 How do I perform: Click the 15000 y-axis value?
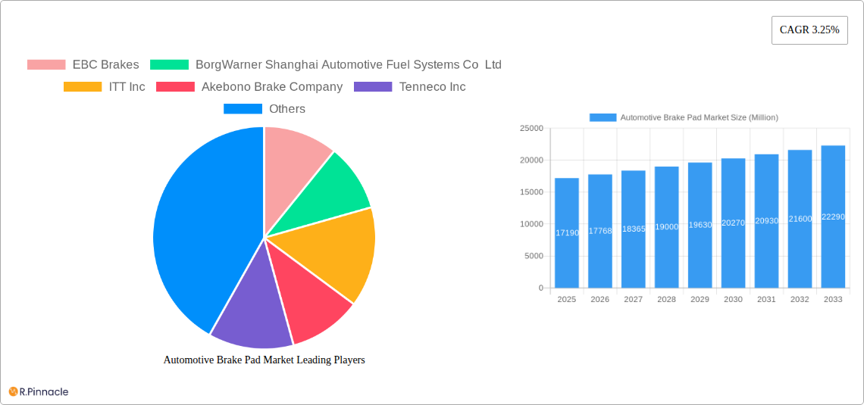[531, 192]
